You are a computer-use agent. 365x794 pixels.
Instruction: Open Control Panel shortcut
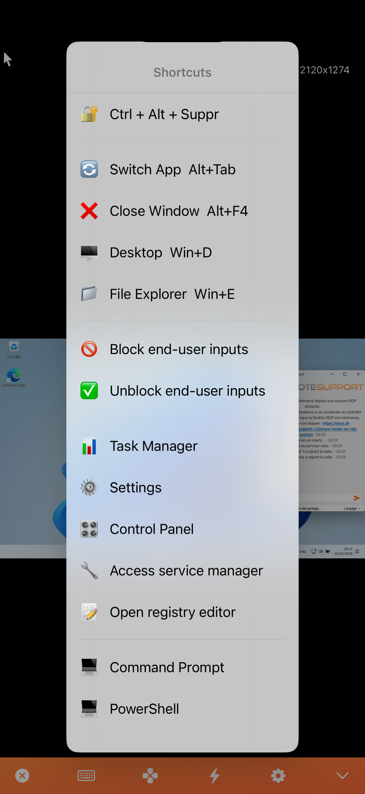tap(182, 529)
